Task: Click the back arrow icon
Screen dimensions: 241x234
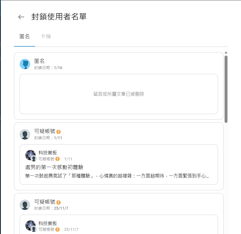Action: point(21,17)
